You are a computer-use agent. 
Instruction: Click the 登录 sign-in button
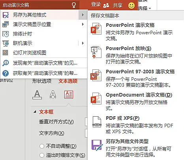[x=96, y=4]
